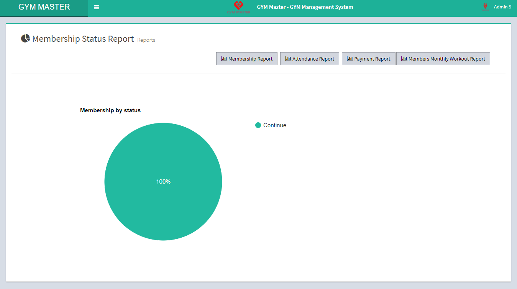517x289 pixels.
Task: Click the user avatar next to Admin S
Action: click(485, 7)
